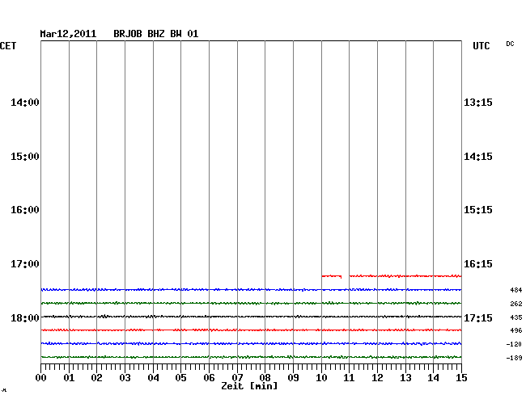Select the 18:00 CET time label
The image size is (526, 399).
25,317
